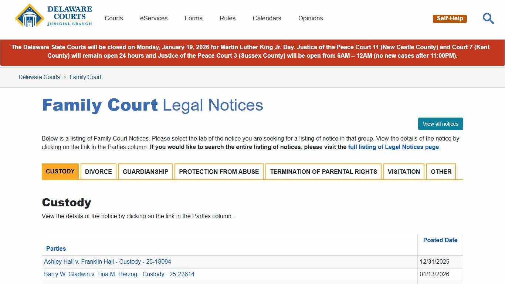Open the eServices menu
Screen dimensions: 505x284
tap(153, 18)
